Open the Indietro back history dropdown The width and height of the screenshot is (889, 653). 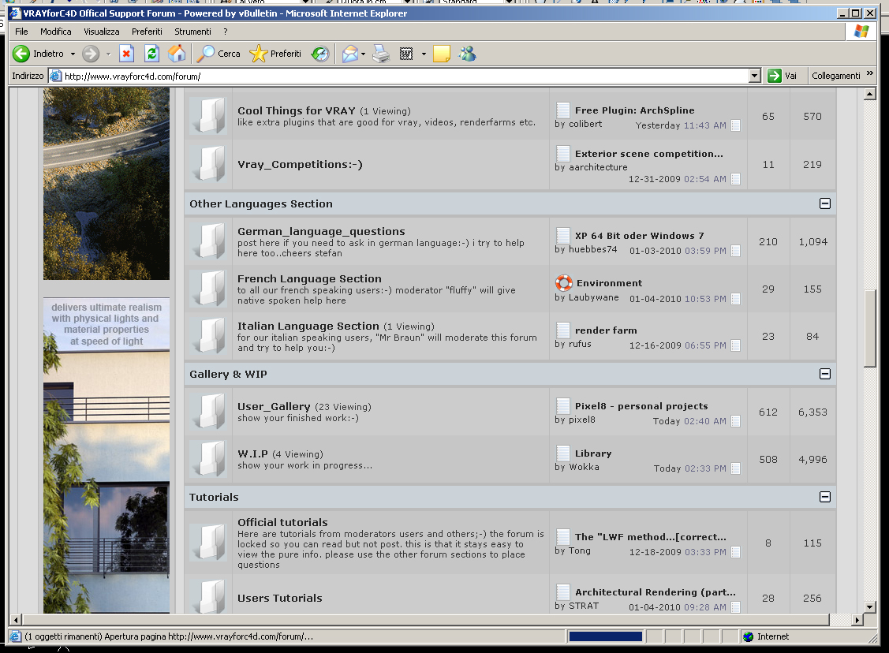73,54
